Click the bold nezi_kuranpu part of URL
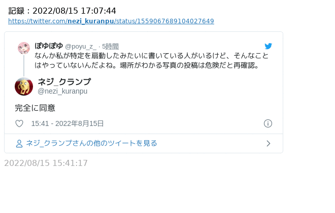Image resolution: width=335 pixels, height=213 pixels. pyautogui.click(x=91, y=21)
